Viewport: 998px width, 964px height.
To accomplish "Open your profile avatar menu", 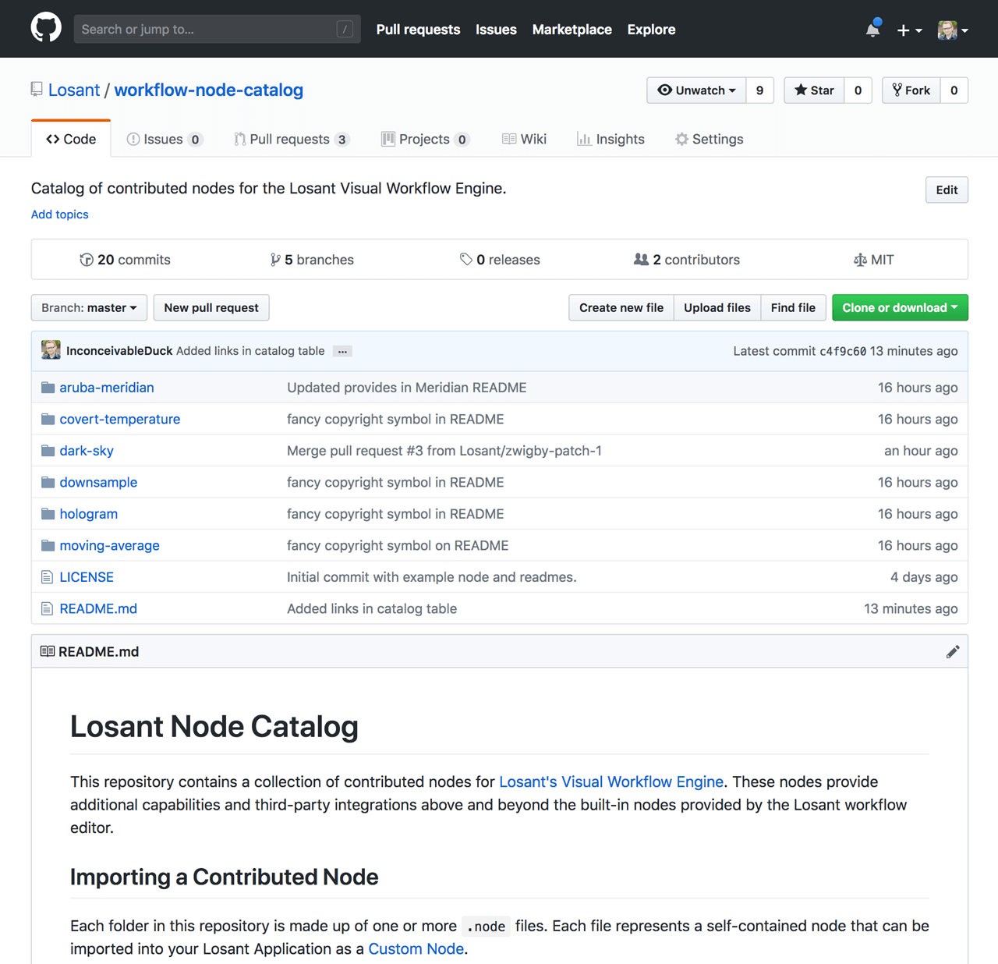I will 947,30.
